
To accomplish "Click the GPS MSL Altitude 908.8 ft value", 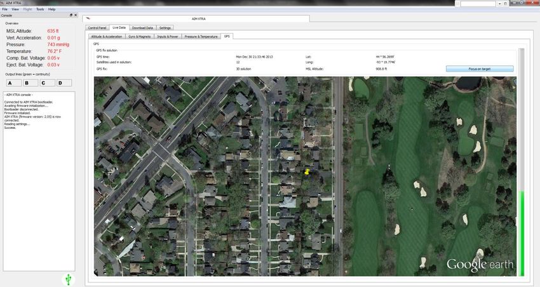I will tap(381, 69).
